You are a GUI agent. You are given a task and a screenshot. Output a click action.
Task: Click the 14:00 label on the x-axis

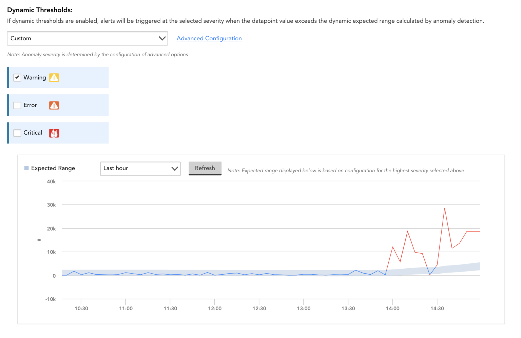pyautogui.click(x=392, y=308)
